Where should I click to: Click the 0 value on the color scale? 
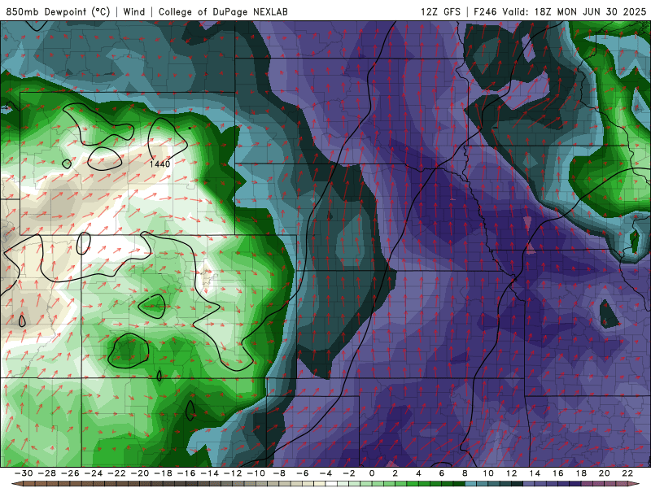(x=372, y=473)
